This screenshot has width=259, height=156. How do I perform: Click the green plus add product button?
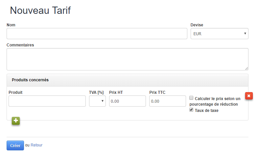(x=16, y=121)
